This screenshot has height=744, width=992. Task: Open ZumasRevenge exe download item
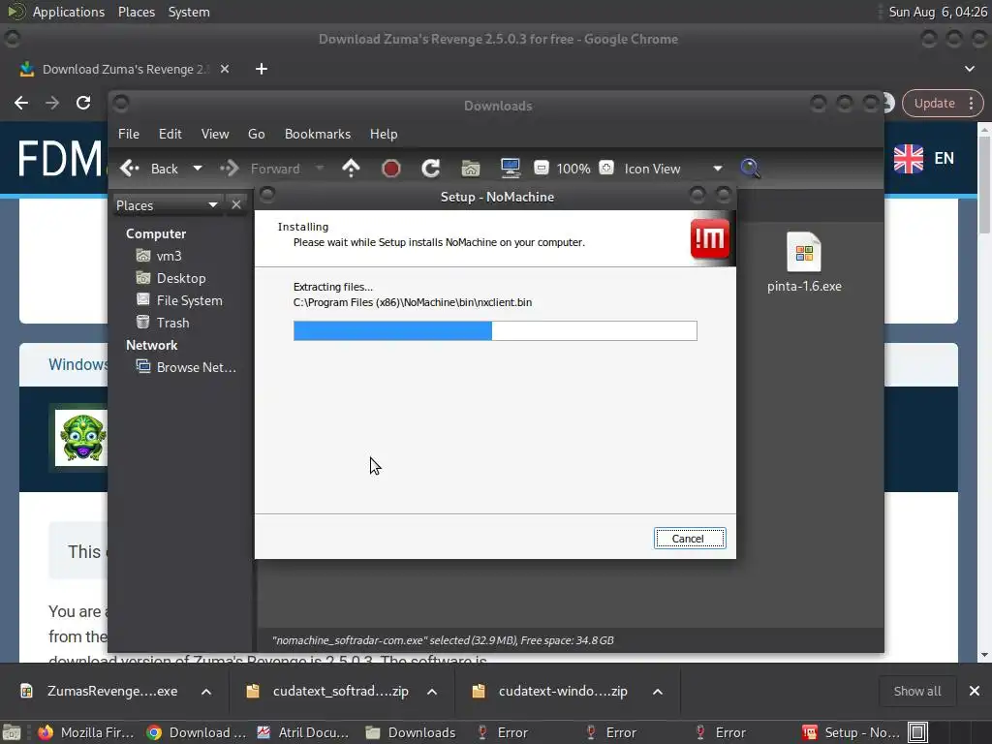pos(101,691)
